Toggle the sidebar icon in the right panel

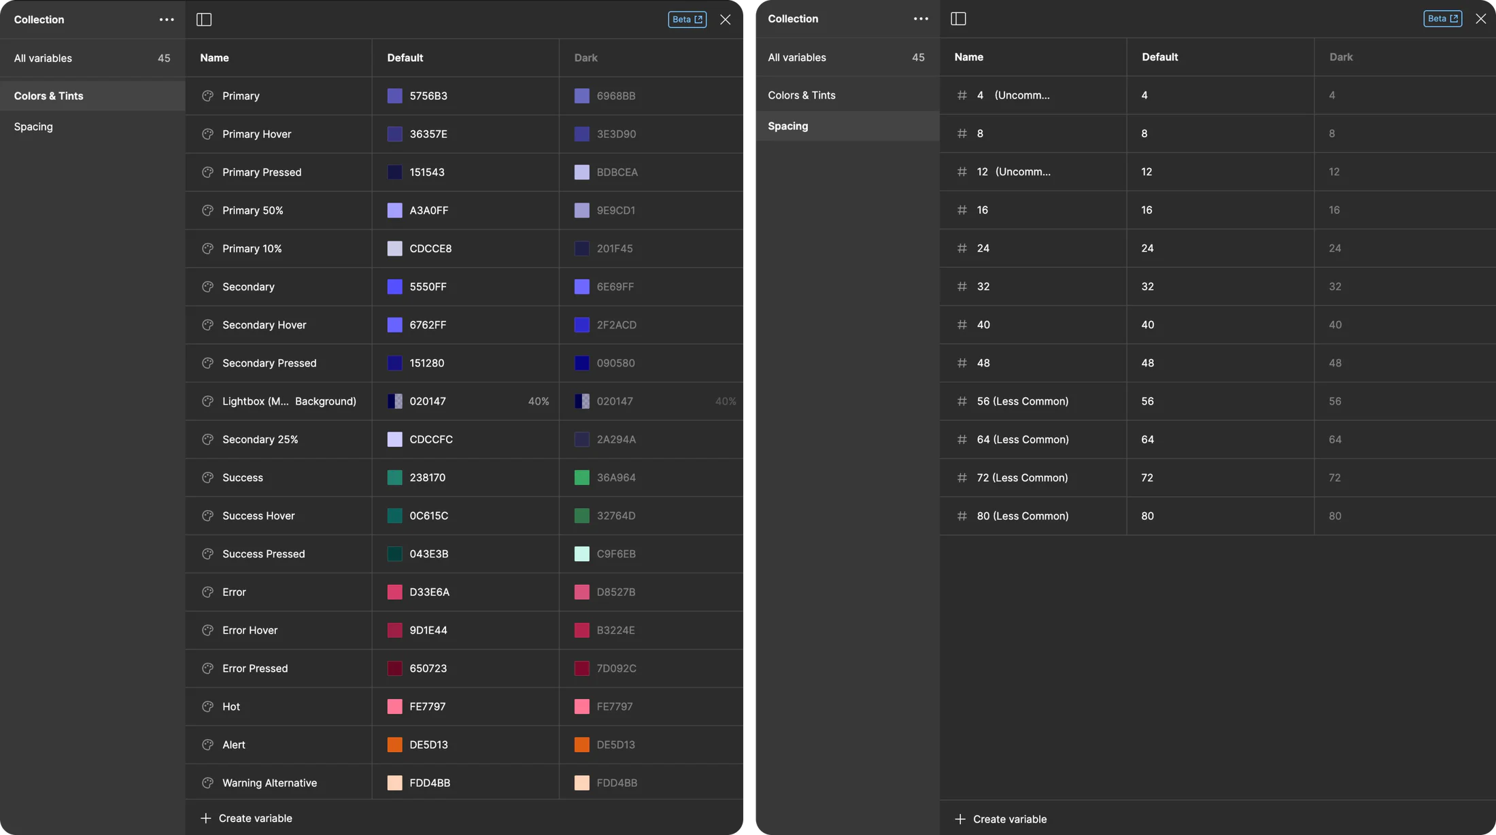click(958, 19)
